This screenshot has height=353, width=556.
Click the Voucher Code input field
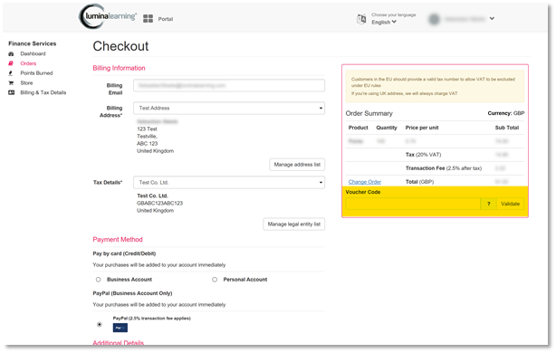point(413,204)
